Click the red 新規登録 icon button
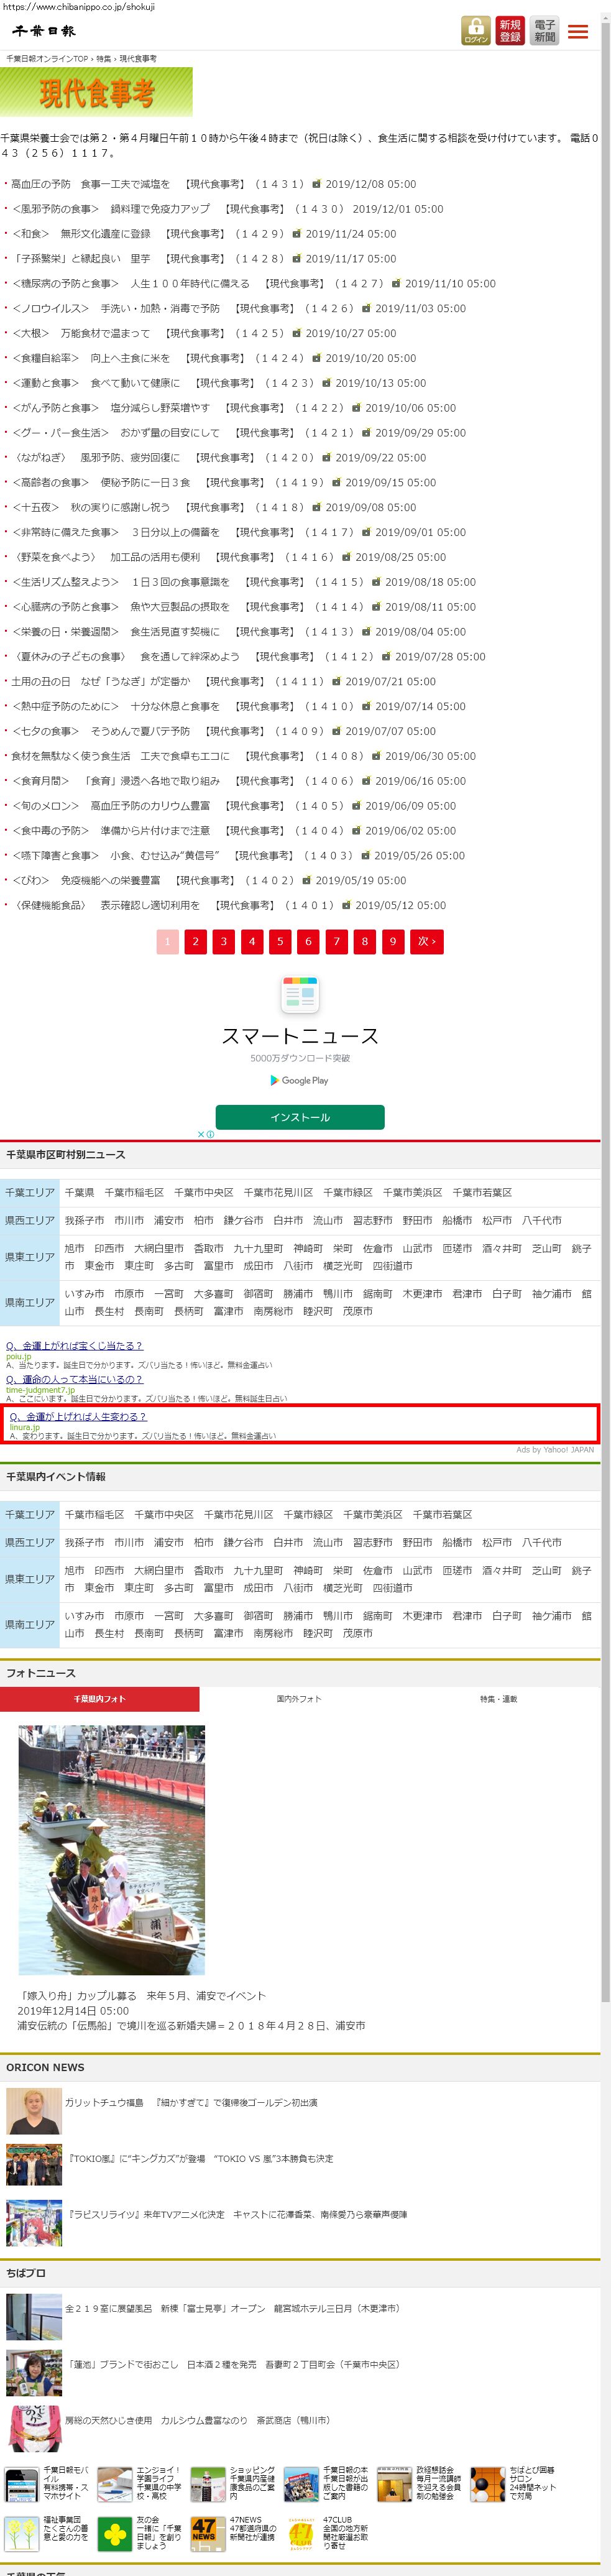Image resolution: width=611 pixels, height=2576 pixels. [x=510, y=30]
